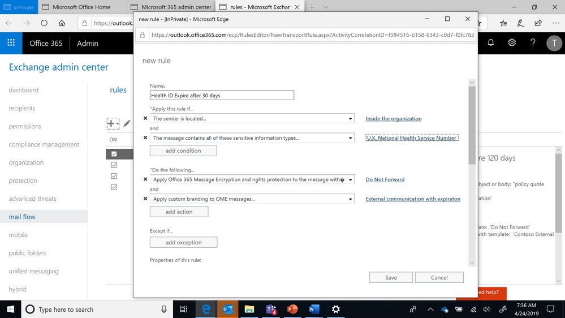Click the rule Name input field
Screen dimensions: 565x318
222,95
